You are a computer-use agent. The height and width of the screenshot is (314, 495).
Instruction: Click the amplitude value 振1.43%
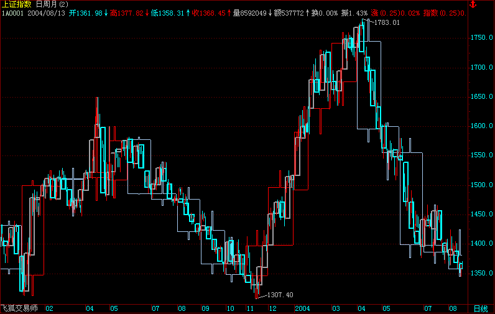coord(354,13)
